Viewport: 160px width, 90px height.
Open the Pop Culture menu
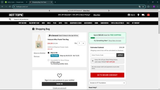point(22,23)
